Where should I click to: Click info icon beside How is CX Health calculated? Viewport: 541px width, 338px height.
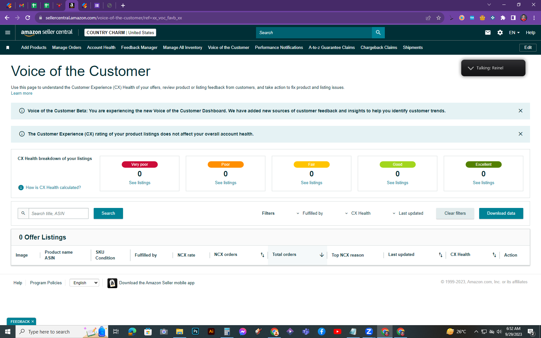tap(21, 188)
